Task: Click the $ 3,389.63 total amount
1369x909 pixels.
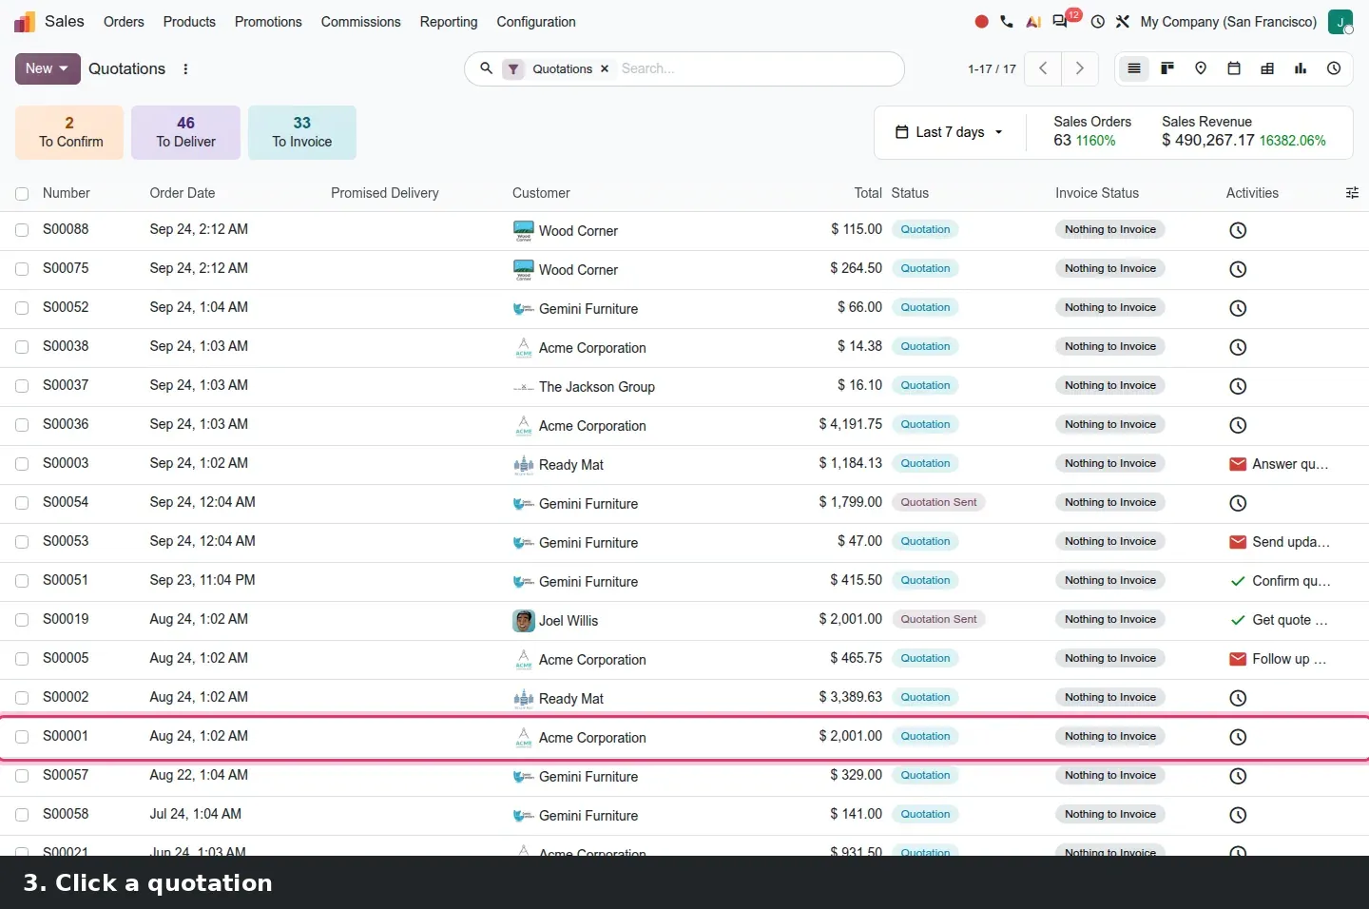Action: tap(850, 697)
